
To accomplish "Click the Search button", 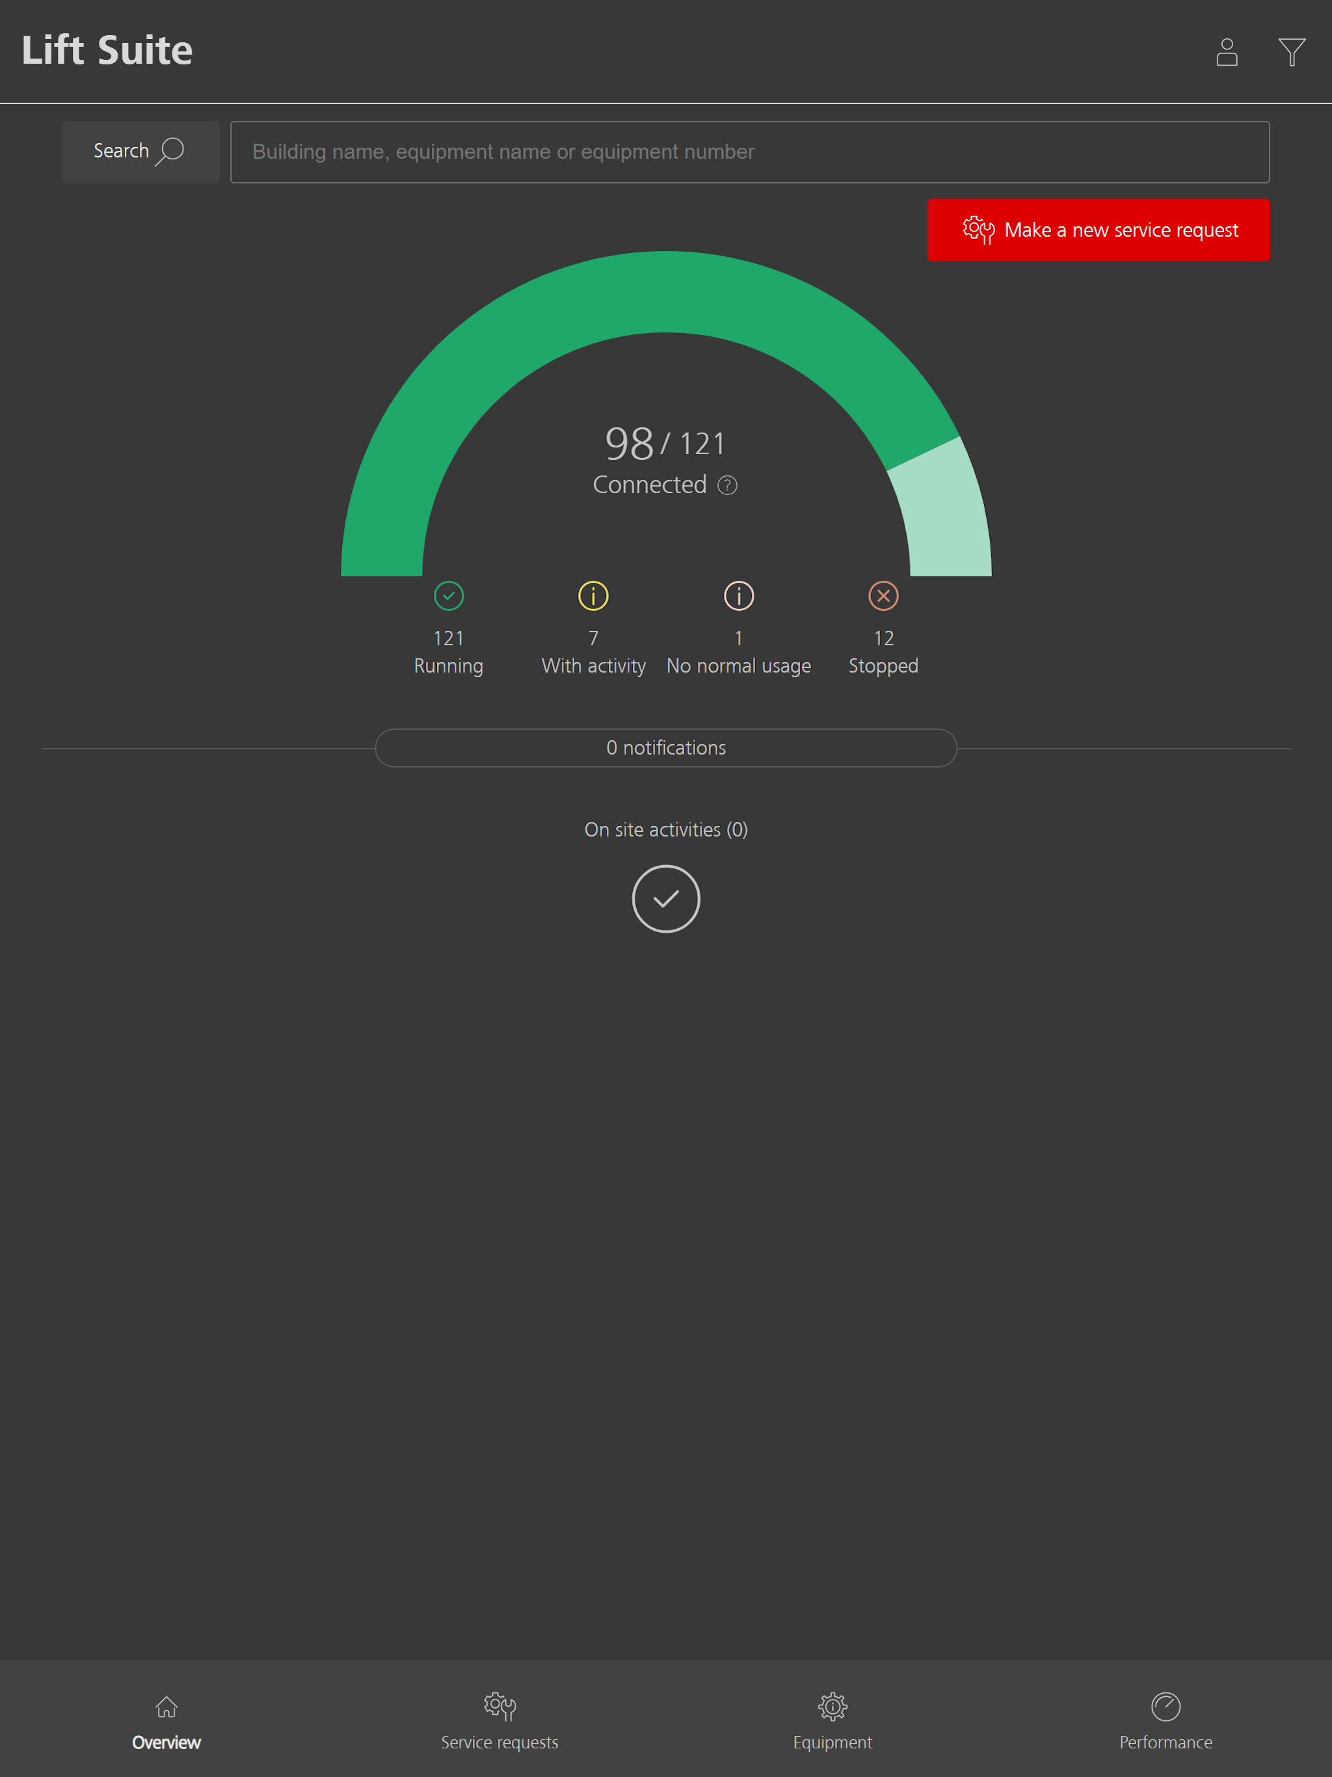I will coord(140,152).
